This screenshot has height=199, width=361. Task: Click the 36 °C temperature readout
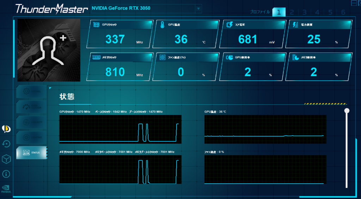point(181,40)
